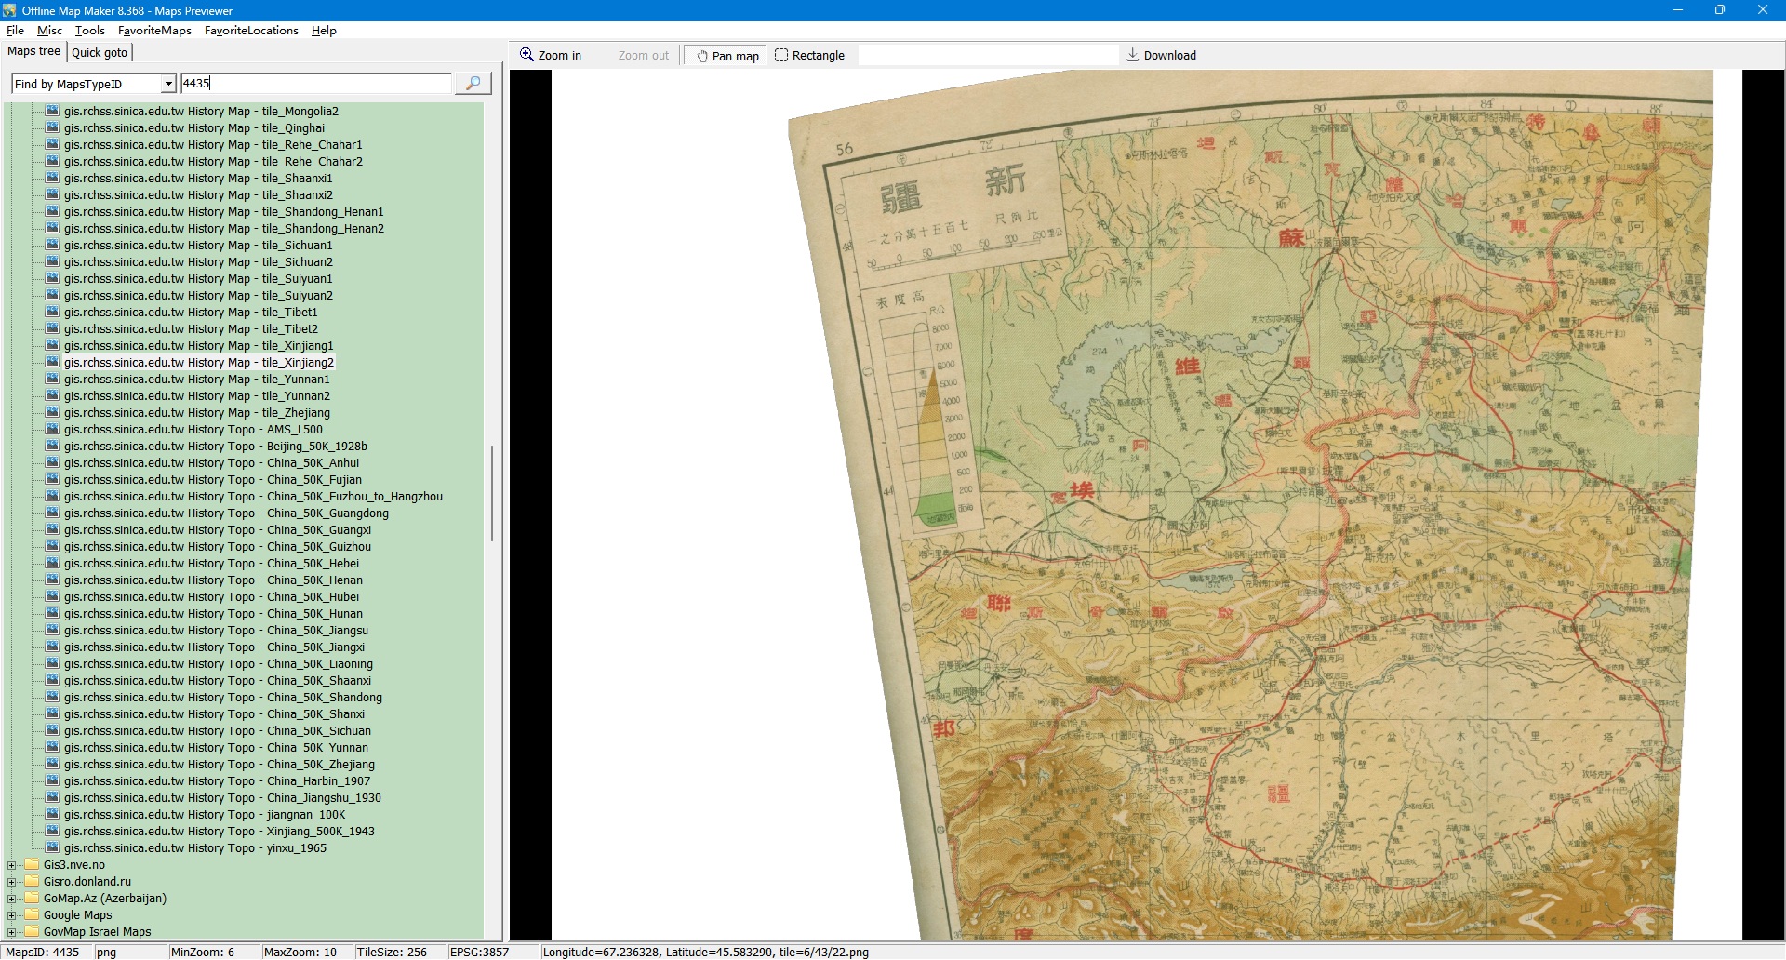
Task: Select History Topo China_50K_Hebei entry
Action: click(211, 564)
